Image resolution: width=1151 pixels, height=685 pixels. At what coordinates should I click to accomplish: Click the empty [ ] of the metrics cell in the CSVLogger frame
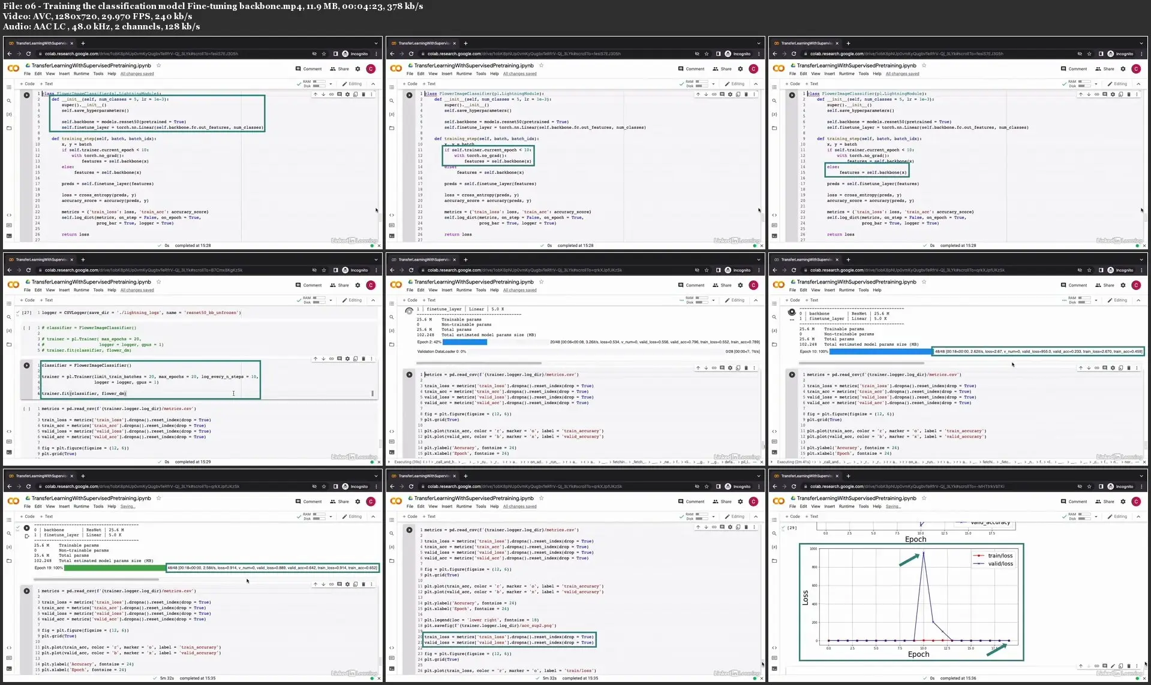26,409
